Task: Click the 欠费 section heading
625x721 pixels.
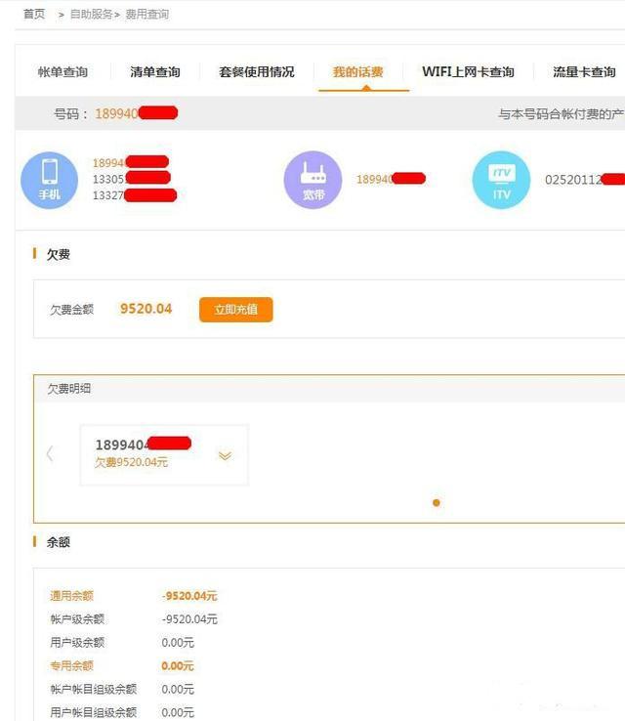Action: click(x=58, y=254)
